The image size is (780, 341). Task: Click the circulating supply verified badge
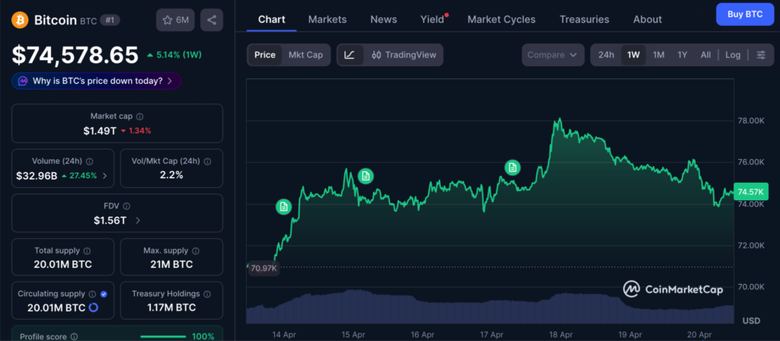(x=104, y=294)
